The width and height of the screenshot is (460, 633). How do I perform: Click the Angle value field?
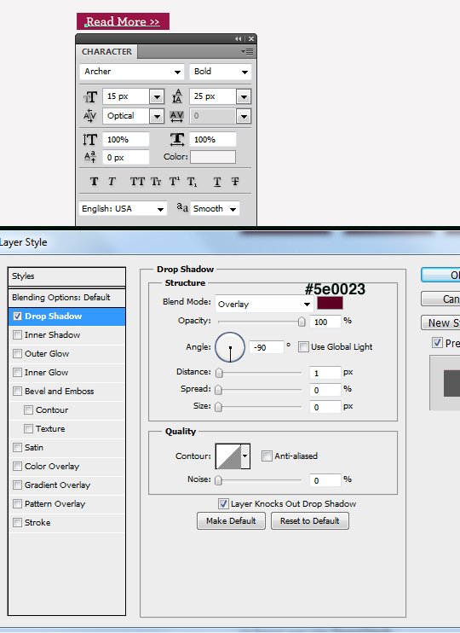(x=266, y=347)
